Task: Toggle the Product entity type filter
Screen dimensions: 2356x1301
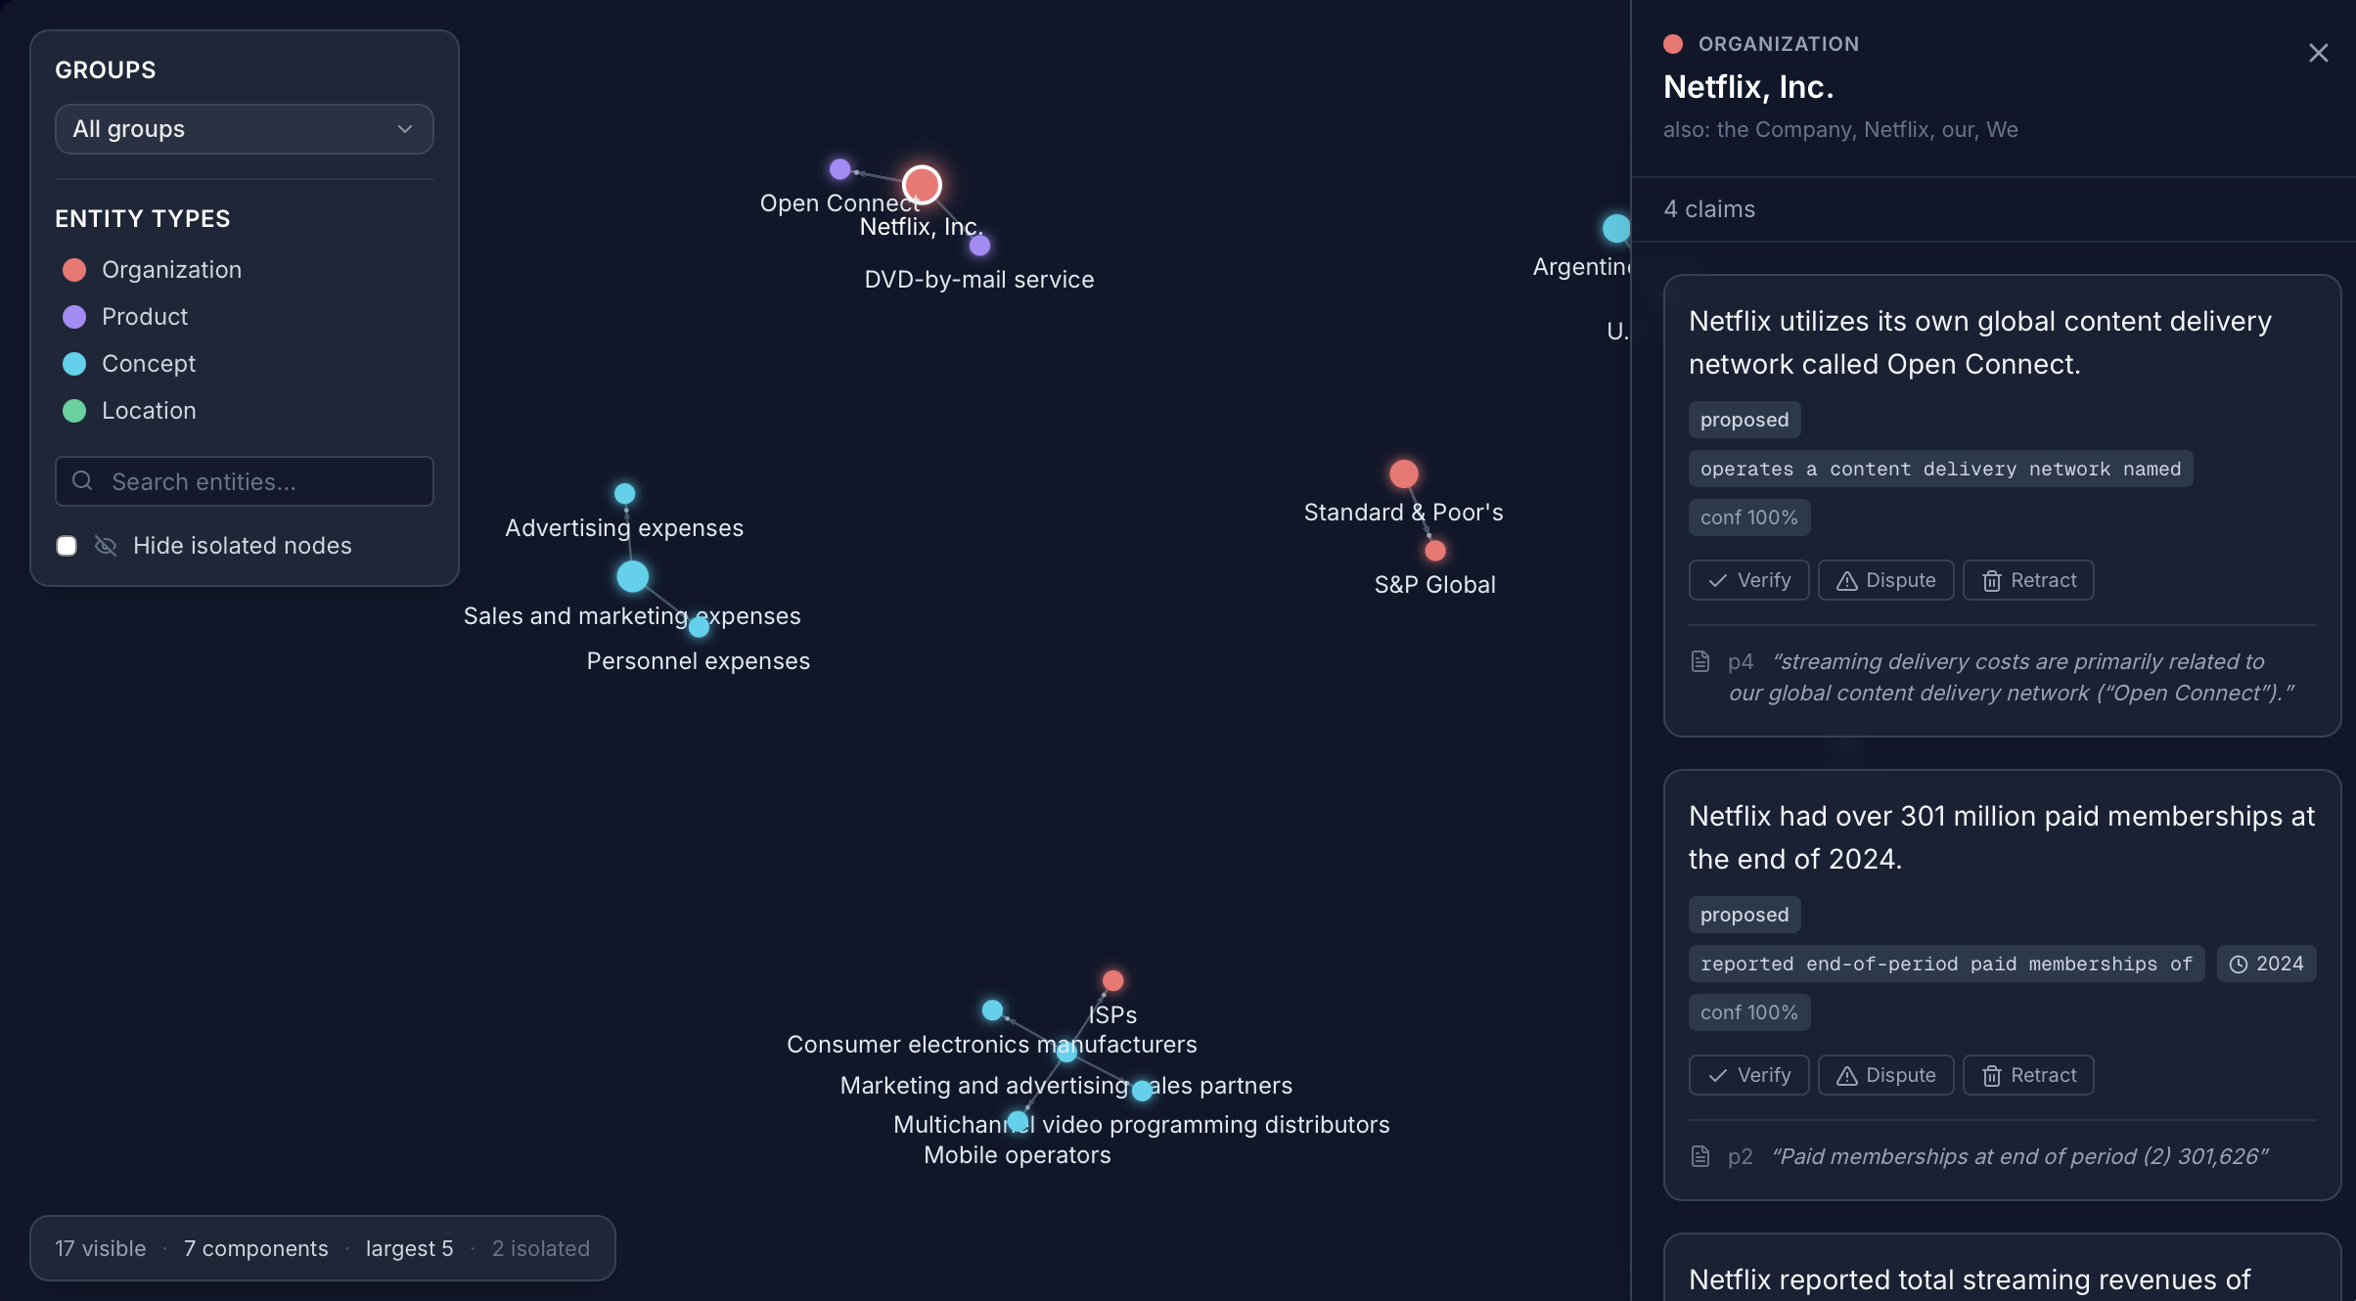Action: (x=125, y=317)
